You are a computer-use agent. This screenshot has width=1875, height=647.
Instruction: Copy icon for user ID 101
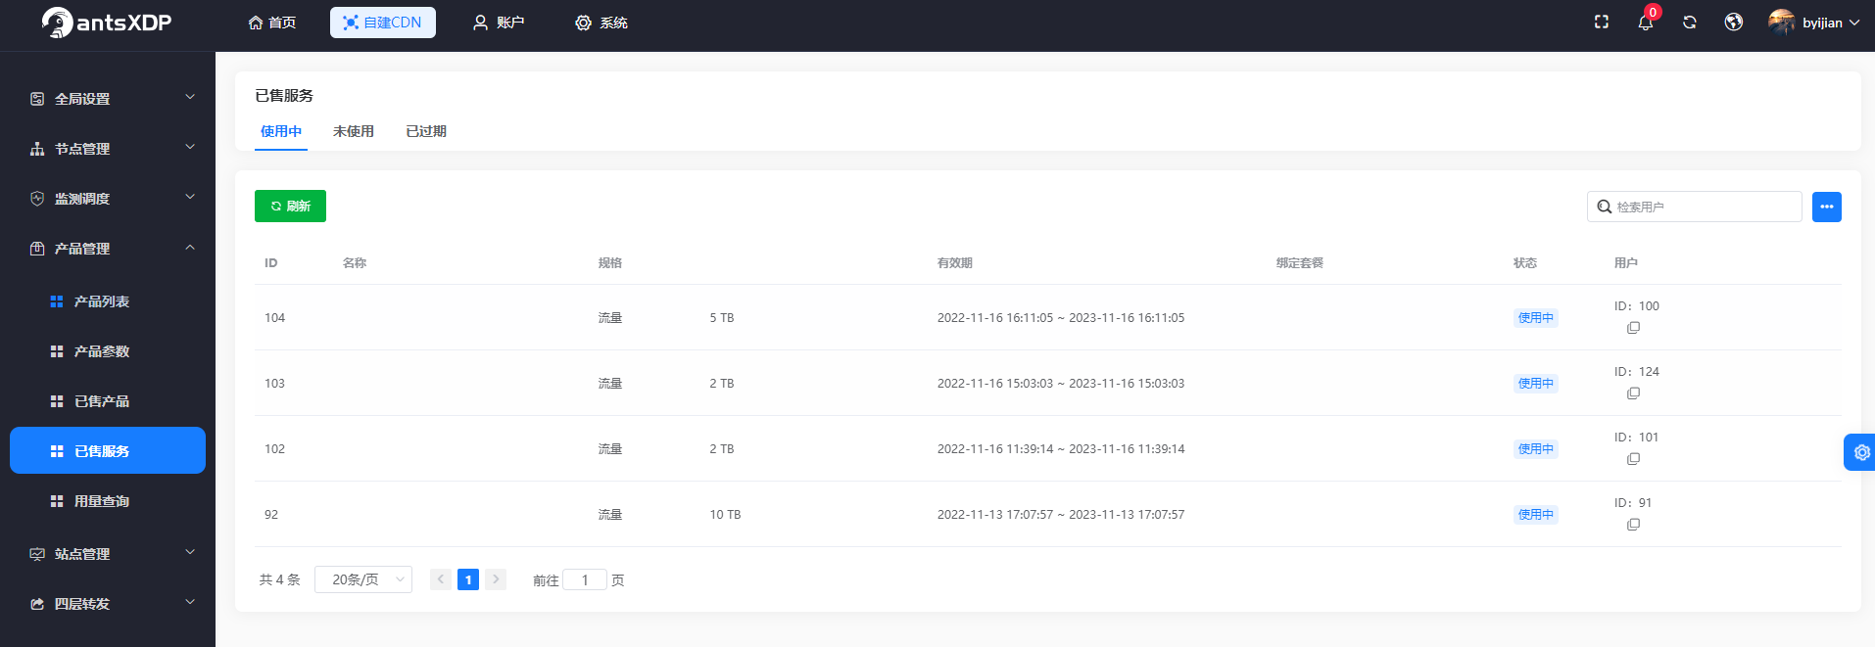[x=1633, y=459]
